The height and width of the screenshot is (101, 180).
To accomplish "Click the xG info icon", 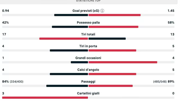I will tap(102, 11).
